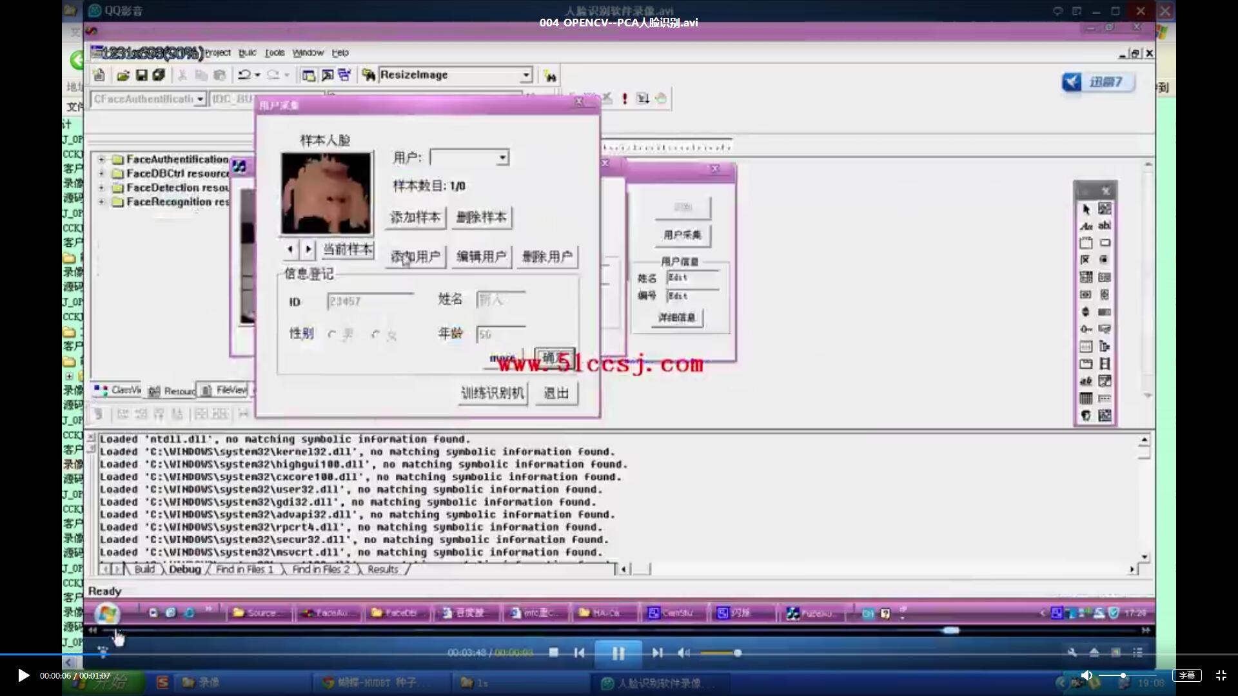Select the Animate control (film strip) tool
This screenshot has width=1238, height=696.
(x=1105, y=363)
